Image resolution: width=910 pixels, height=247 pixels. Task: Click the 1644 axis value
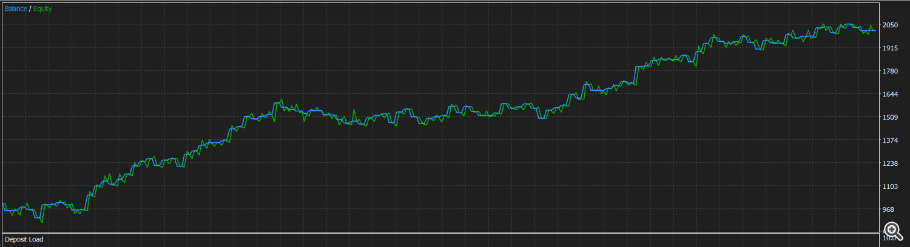point(891,94)
